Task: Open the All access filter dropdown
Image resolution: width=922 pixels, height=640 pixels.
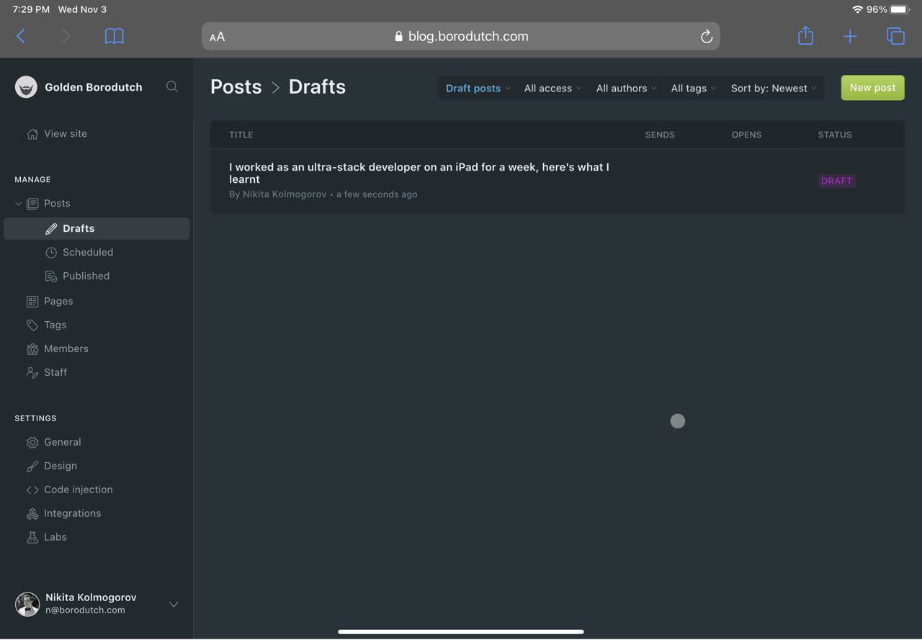Action: click(552, 89)
